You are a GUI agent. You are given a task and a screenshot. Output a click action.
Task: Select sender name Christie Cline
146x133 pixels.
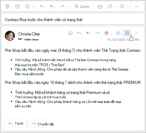tap(29, 34)
